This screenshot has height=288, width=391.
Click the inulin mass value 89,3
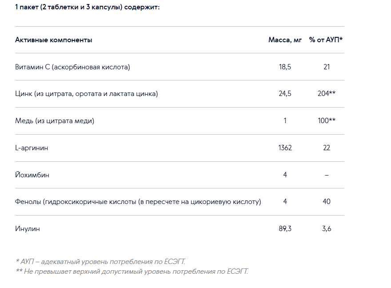pyautogui.click(x=285, y=228)
